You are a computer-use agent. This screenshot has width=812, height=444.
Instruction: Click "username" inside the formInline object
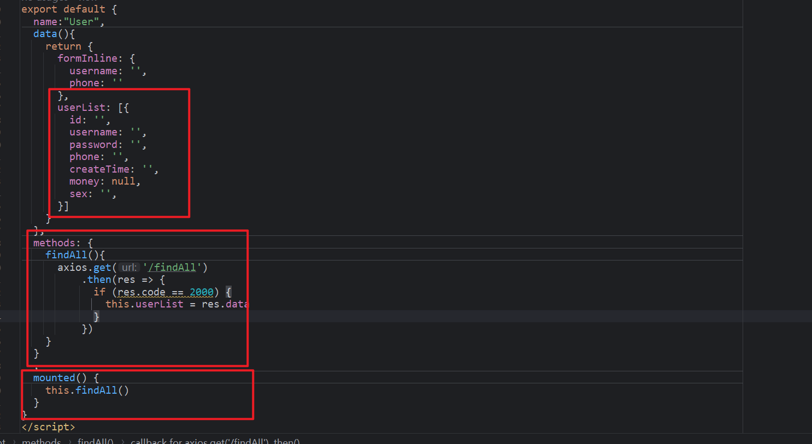pyautogui.click(x=93, y=71)
